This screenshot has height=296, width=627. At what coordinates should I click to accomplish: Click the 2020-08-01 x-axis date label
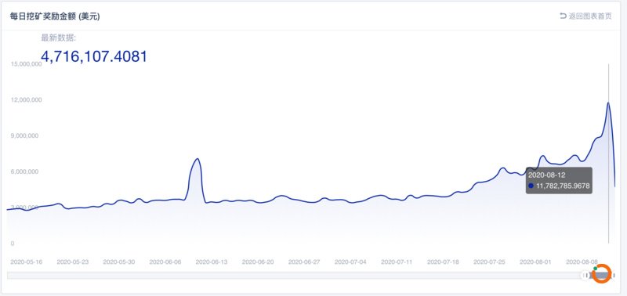pyautogui.click(x=535, y=262)
